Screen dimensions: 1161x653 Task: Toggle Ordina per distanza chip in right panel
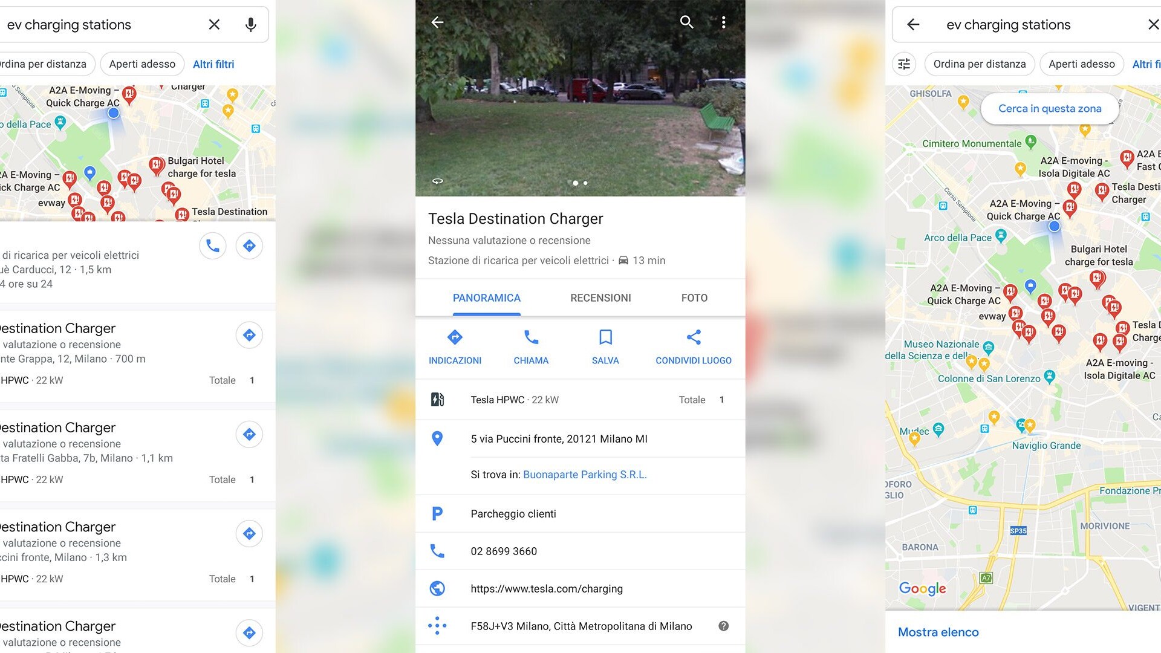point(979,64)
